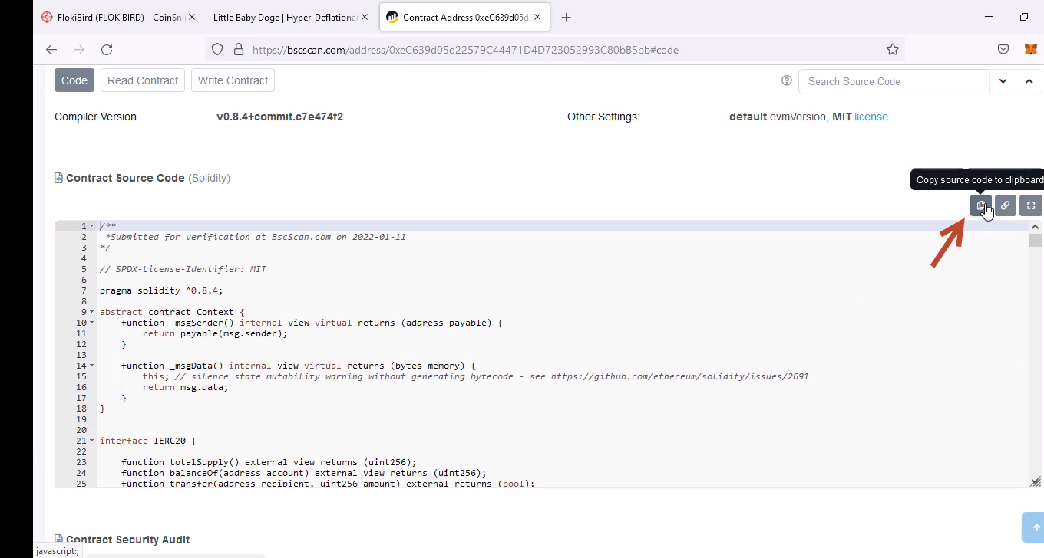Open the MIT license link
The height and width of the screenshot is (558, 1044).
click(x=871, y=117)
